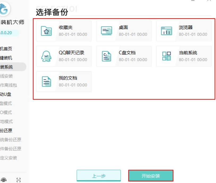The image size is (216, 183).
Task: Select the 桌面 desktop backup icon
Action: (106, 31)
